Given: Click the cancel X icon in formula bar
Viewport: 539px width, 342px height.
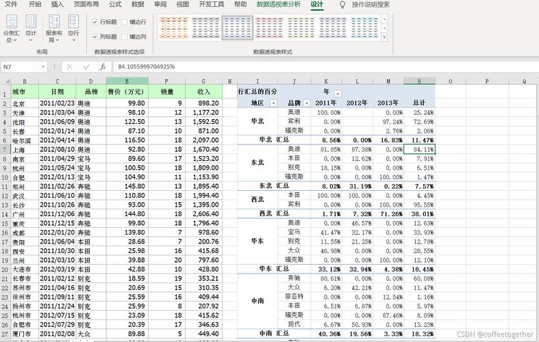Looking at the screenshot, I should point(69,67).
